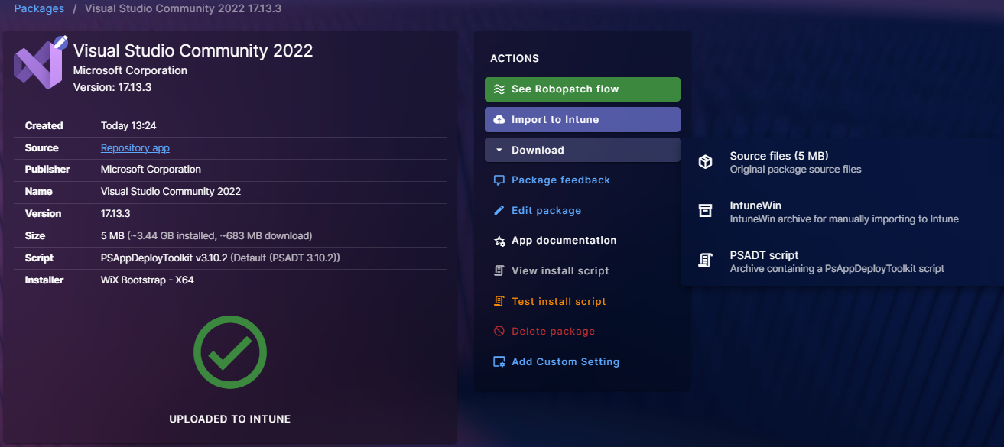Image resolution: width=1004 pixels, height=447 pixels.
Task: Follow the Repository app source link
Action: 135,148
